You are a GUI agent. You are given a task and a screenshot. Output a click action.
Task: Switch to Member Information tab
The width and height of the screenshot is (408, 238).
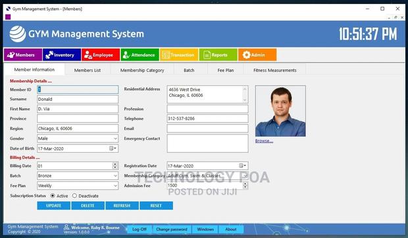pos(34,70)
